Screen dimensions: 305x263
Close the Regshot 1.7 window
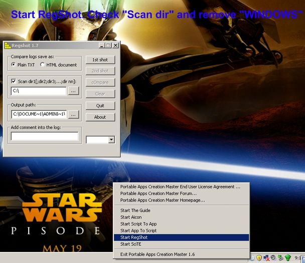(115, 45)
